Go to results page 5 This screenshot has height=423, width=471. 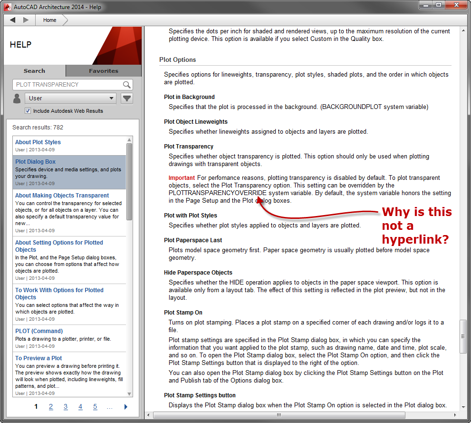(x=95, y=407)
